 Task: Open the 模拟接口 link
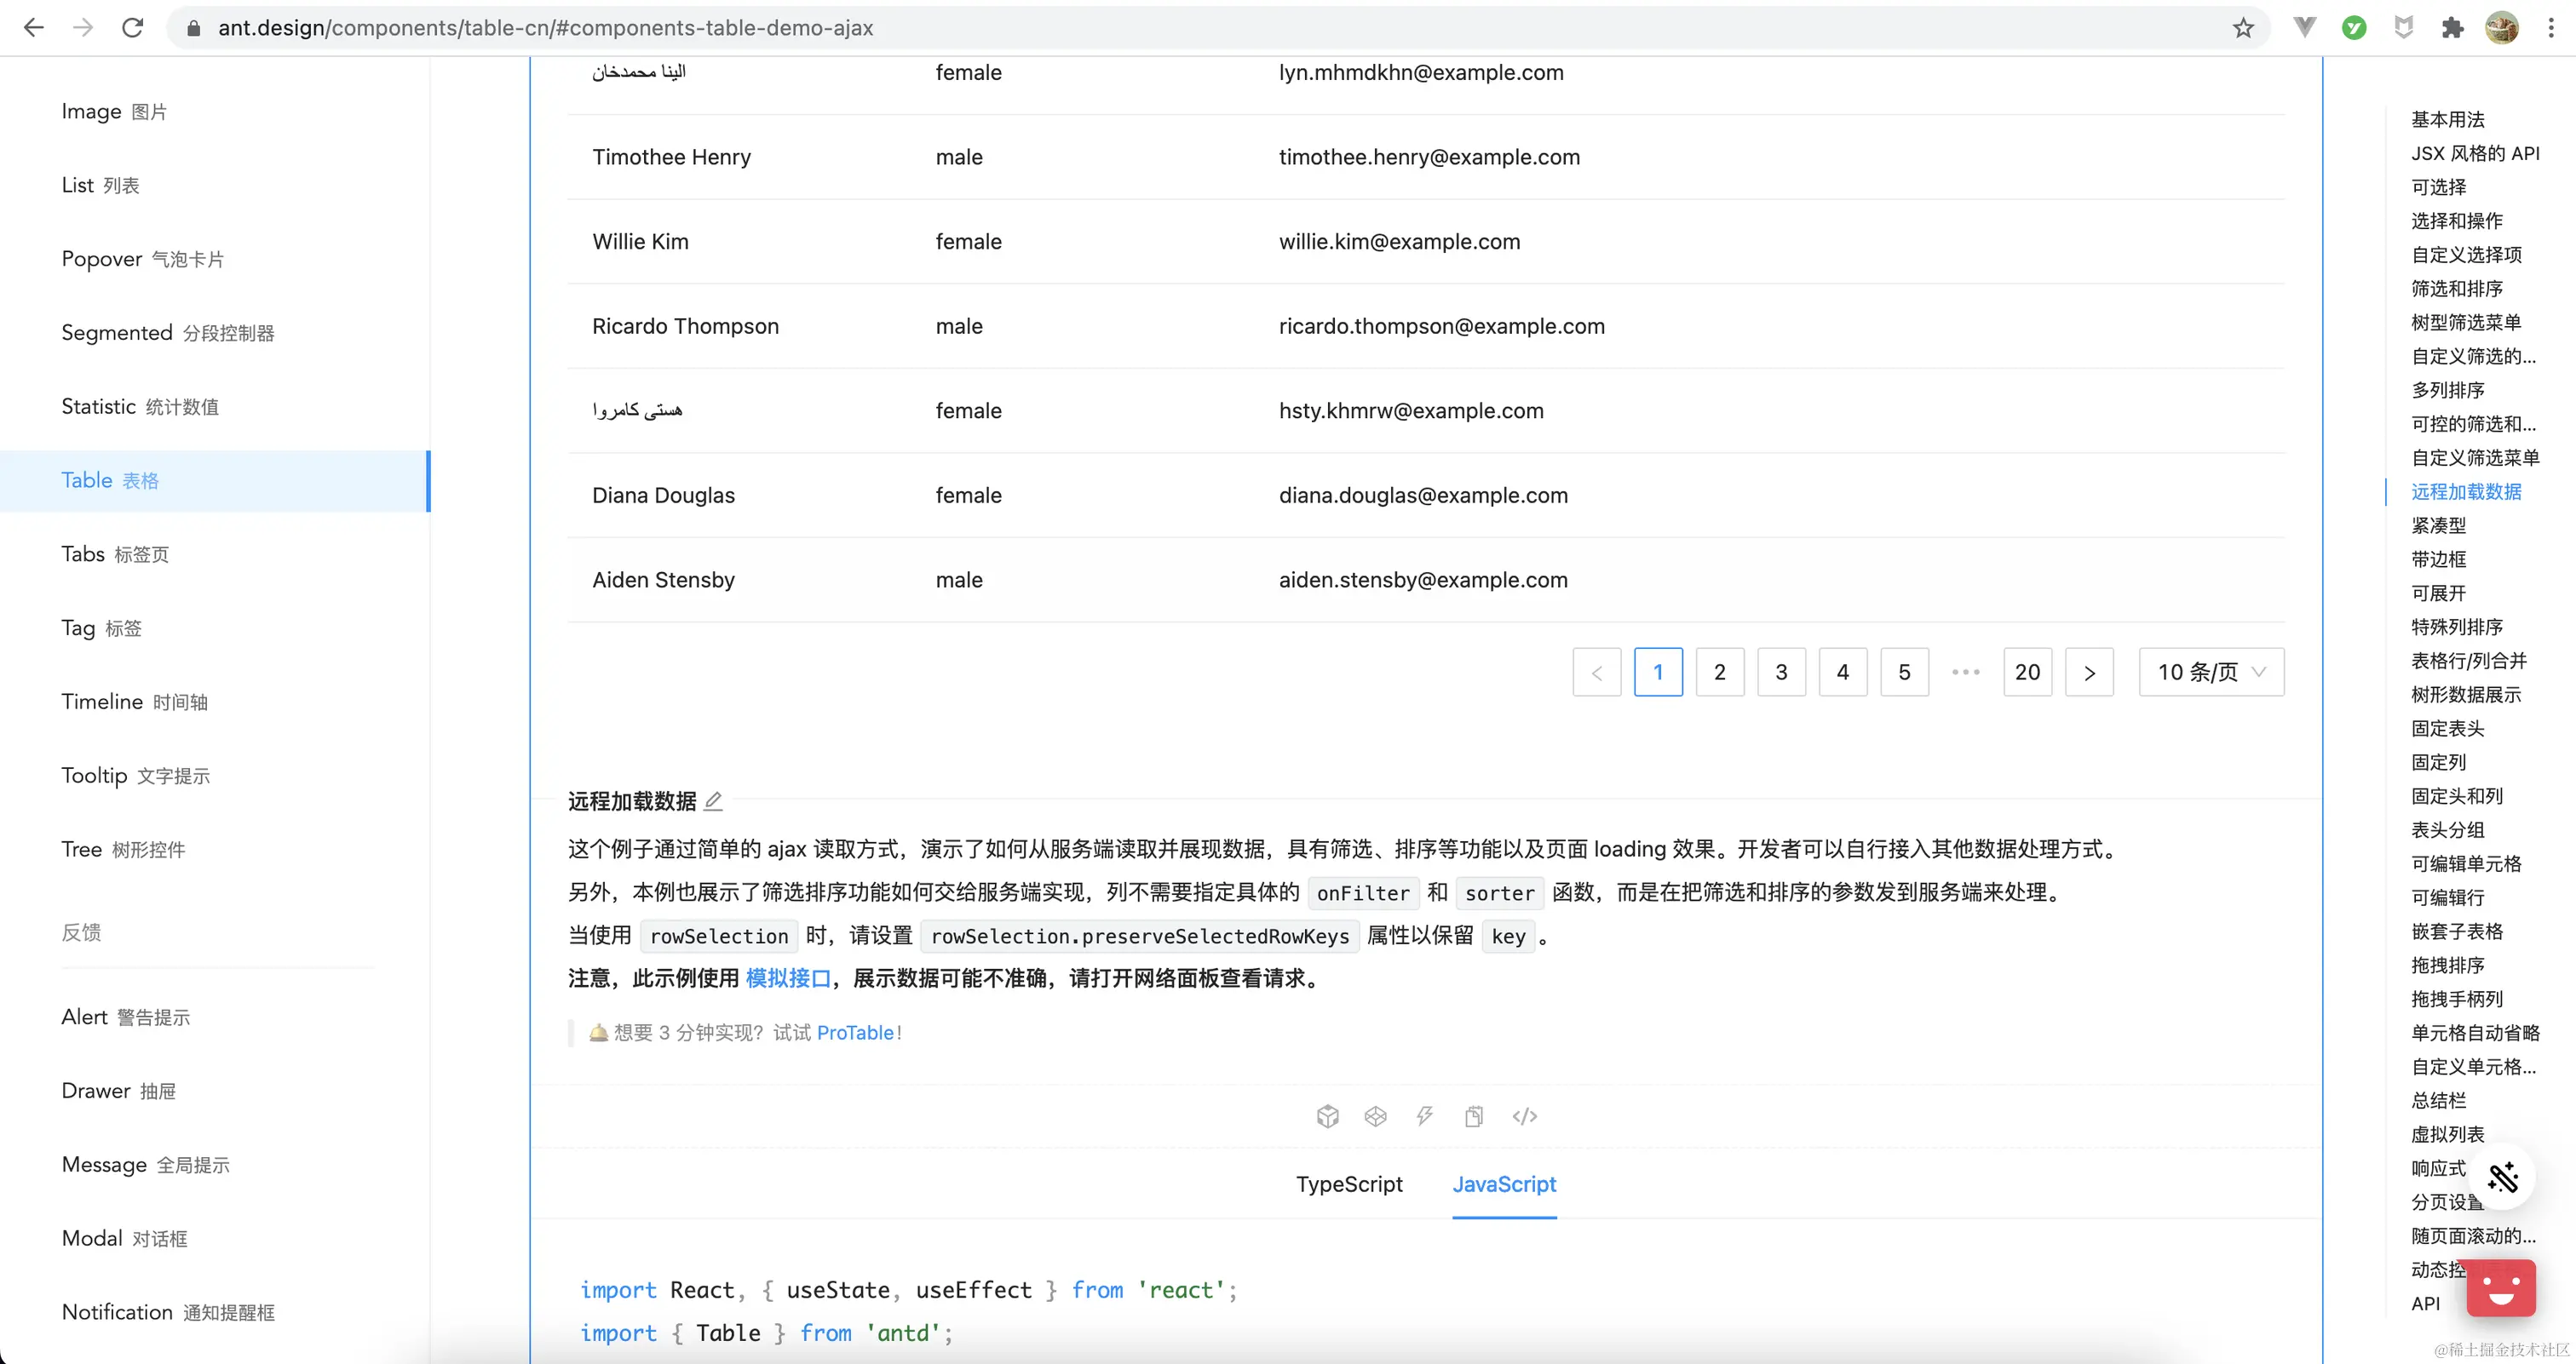pos(788,978)
